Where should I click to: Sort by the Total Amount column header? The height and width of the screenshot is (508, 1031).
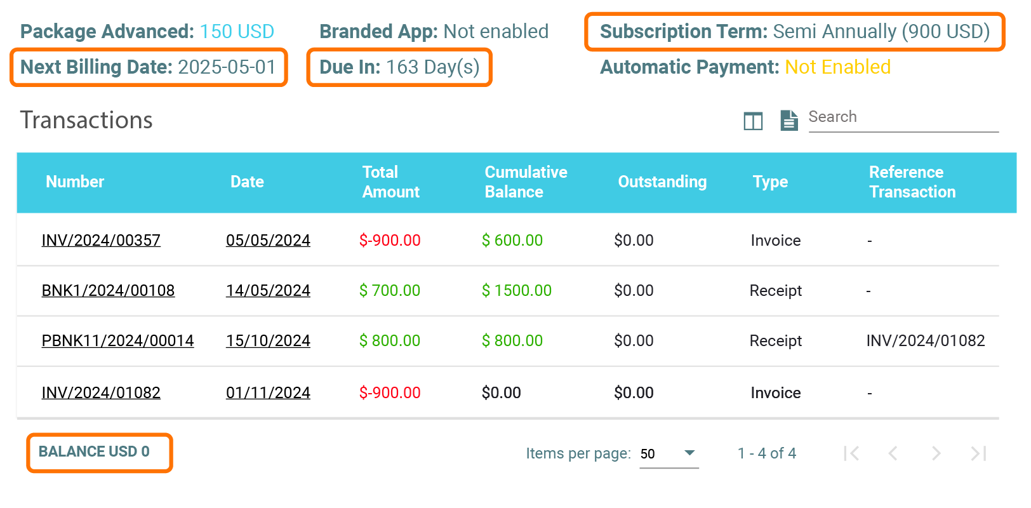coord(390,182)
